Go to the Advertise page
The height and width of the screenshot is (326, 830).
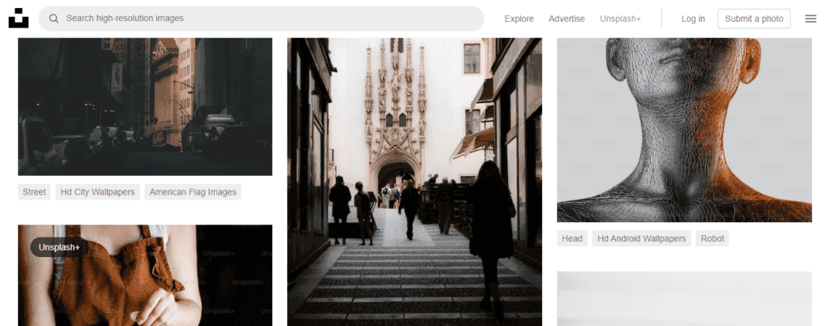567,19
